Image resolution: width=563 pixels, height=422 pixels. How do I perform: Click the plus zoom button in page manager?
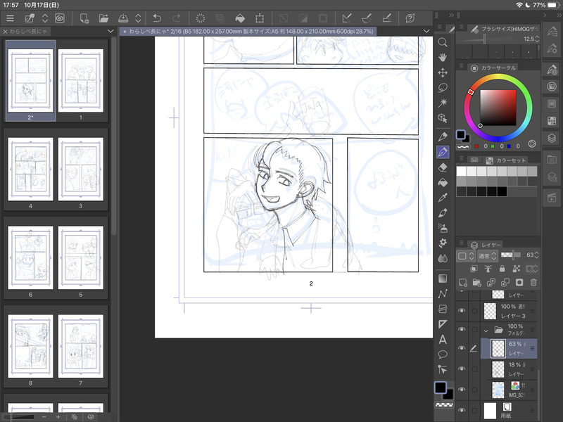click(58, 416)
